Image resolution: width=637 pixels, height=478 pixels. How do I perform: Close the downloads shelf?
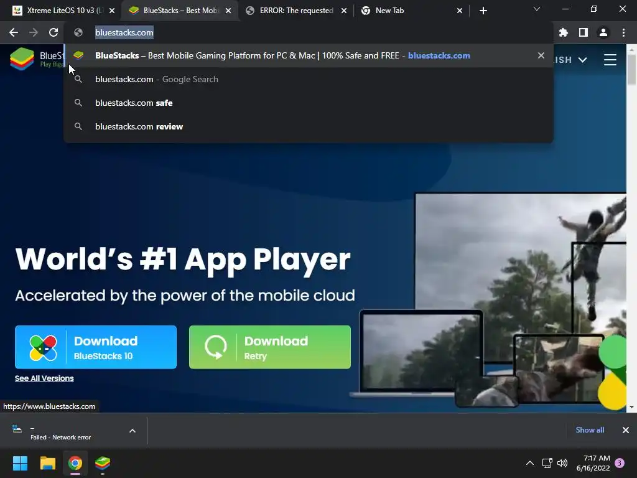[626, 430]
